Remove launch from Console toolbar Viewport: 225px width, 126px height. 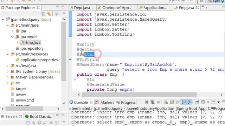point(147,102)
